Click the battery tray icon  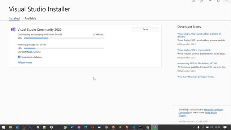coord(207,127)
